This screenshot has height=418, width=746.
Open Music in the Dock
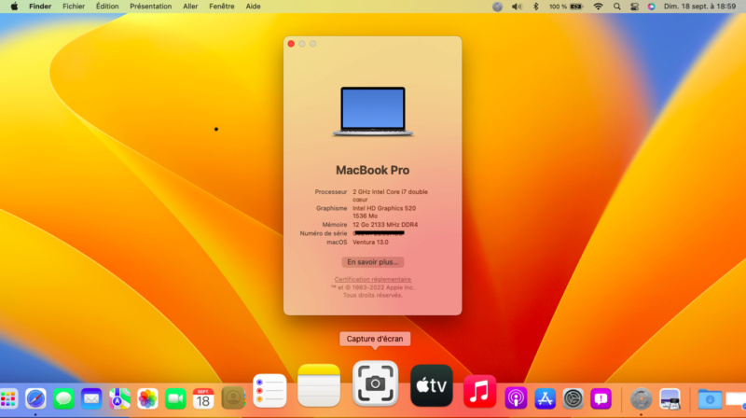(x=479, y=391)
